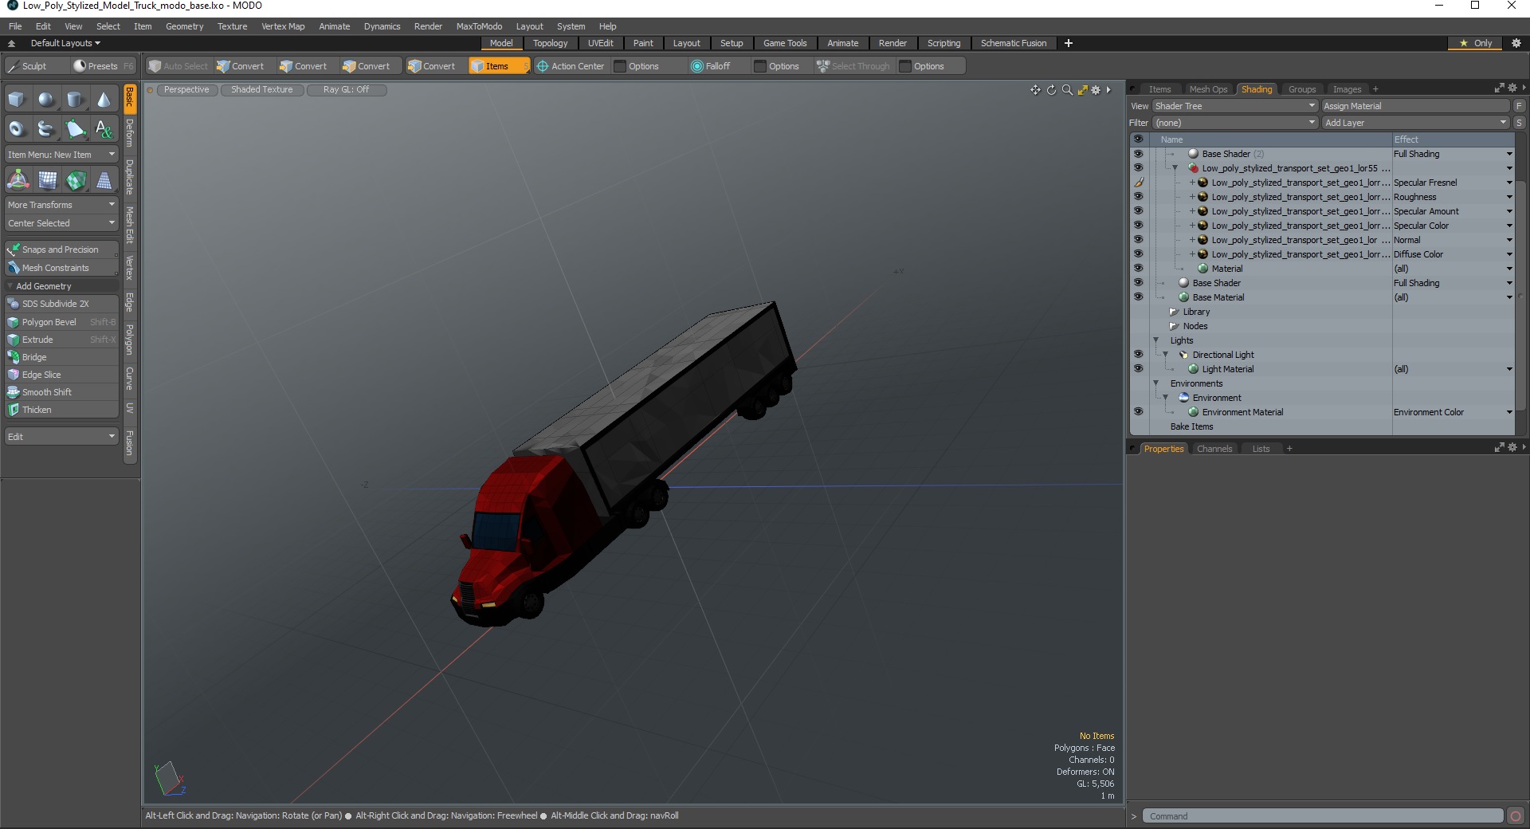Activate the flex deformer grid icon
The width and height of the screenshot is (1530, 829).
point(48,180)
